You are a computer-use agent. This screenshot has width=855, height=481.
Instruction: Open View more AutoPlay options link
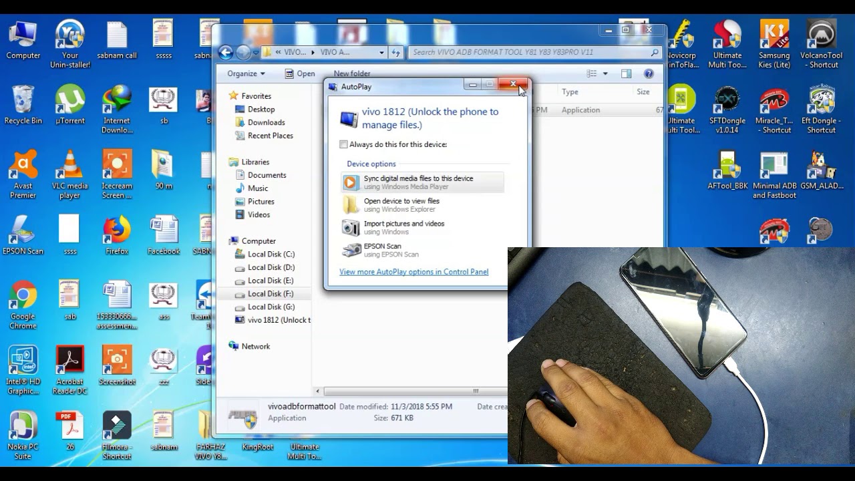413,272
